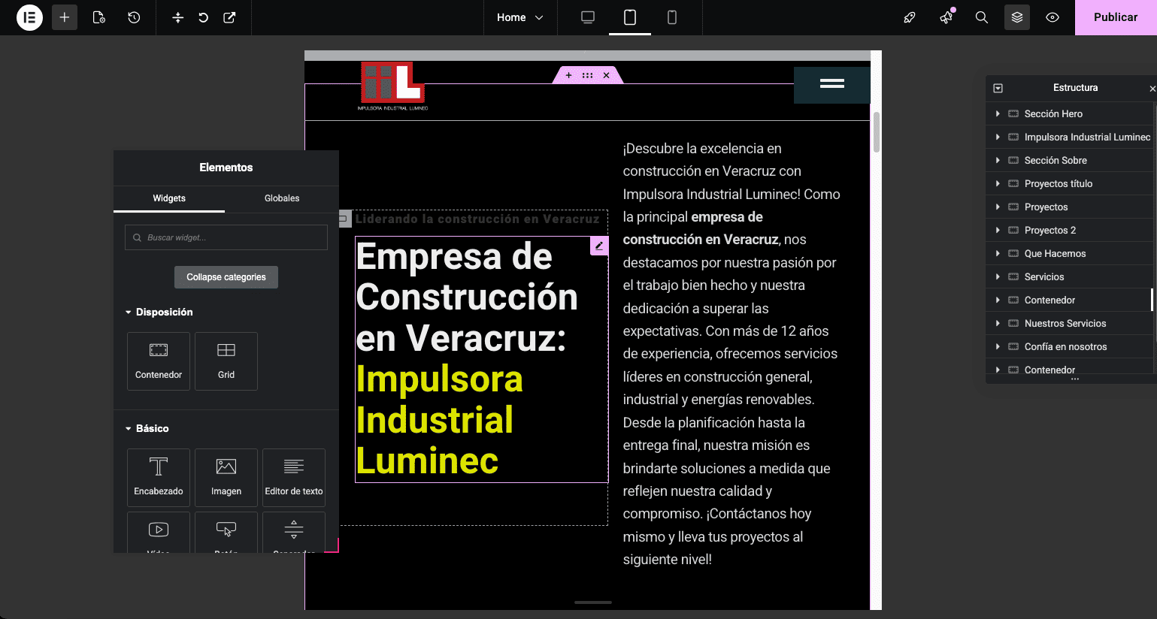The width and height of the screenshot is (1157, 619).
Task: Add a container via section handle plus
Action: point(568,75)
